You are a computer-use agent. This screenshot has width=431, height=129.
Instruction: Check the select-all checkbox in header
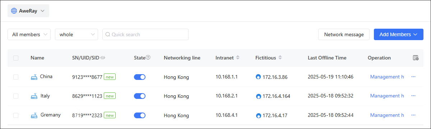click(x=16, y=58)
